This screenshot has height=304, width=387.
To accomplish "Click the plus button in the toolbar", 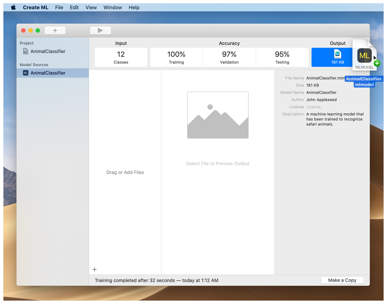I will pyautogui.click(x=55, y=30).
